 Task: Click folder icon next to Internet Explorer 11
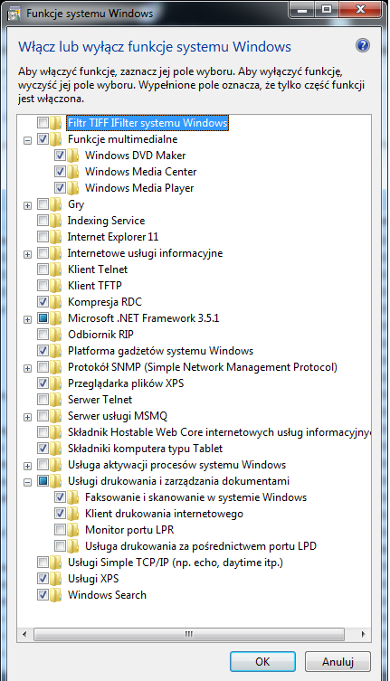pos(55,237)
